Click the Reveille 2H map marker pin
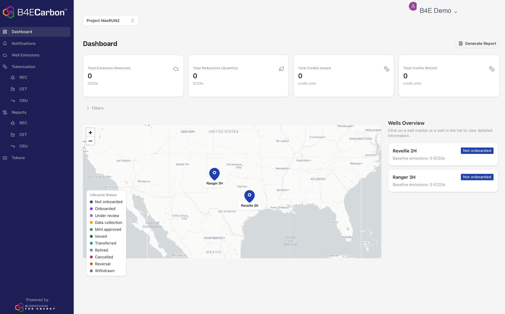 pos(249,196)
